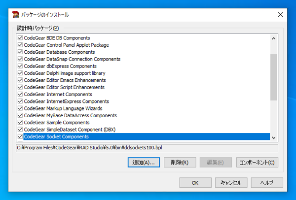Uncheck CodeGear Editor Emacs Enhancements checkbox
The width and height of the screenshot is (296, 200).
[20, 80]
